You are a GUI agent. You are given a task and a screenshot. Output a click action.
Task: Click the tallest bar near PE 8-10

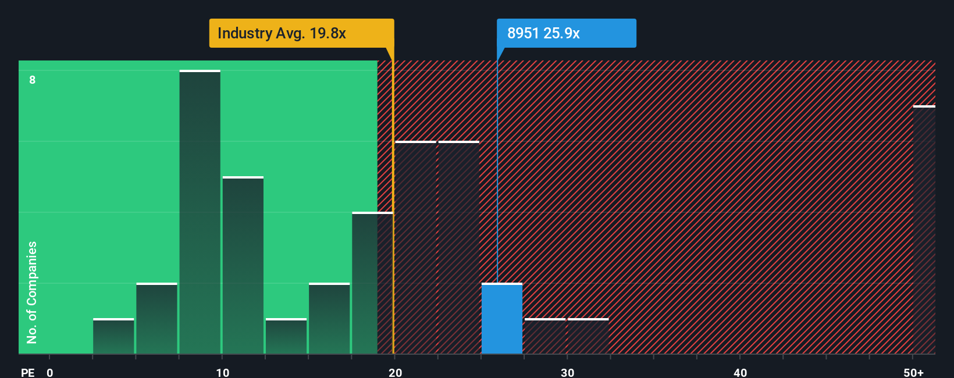[x=200, y=212]
